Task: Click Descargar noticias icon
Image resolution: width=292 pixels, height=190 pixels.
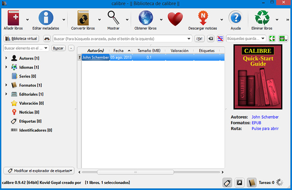Action: click(203, 18)
